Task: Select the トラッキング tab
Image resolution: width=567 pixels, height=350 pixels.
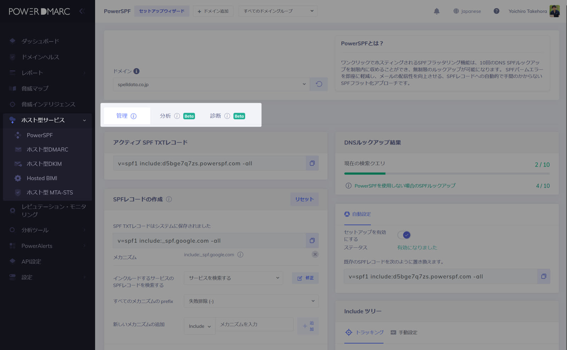Action: click(364, 333)
